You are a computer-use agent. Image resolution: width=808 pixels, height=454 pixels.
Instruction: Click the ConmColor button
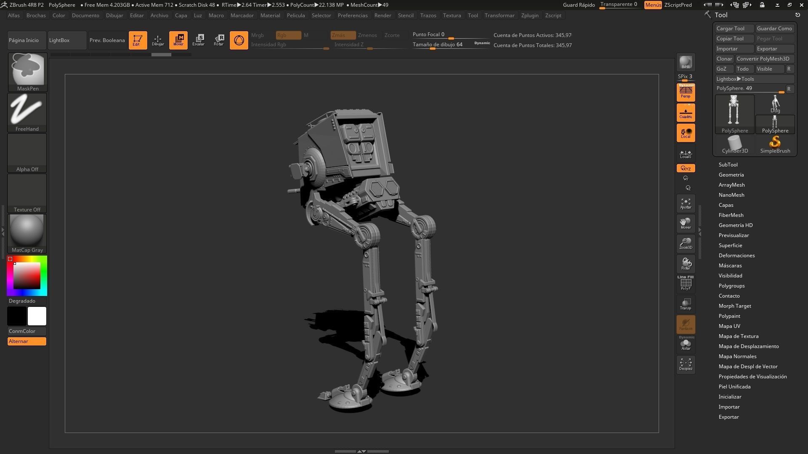pyautogui.click(x=27, y=331)
